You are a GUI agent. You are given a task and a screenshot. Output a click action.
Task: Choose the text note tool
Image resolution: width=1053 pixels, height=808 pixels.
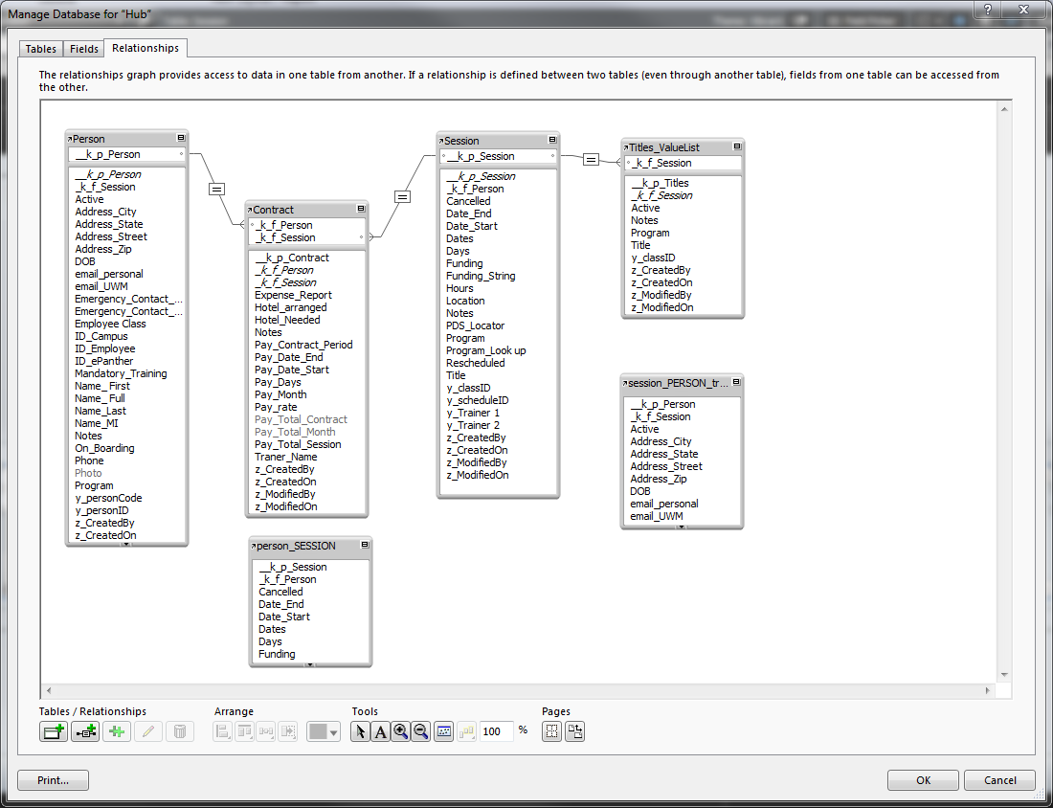tap(380, 731)
